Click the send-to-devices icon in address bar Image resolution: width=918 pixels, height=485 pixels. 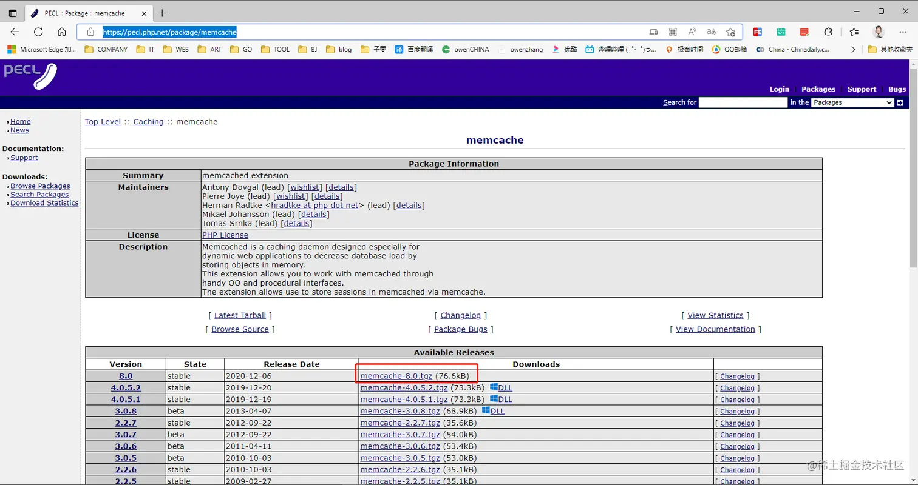click(653, 32)
